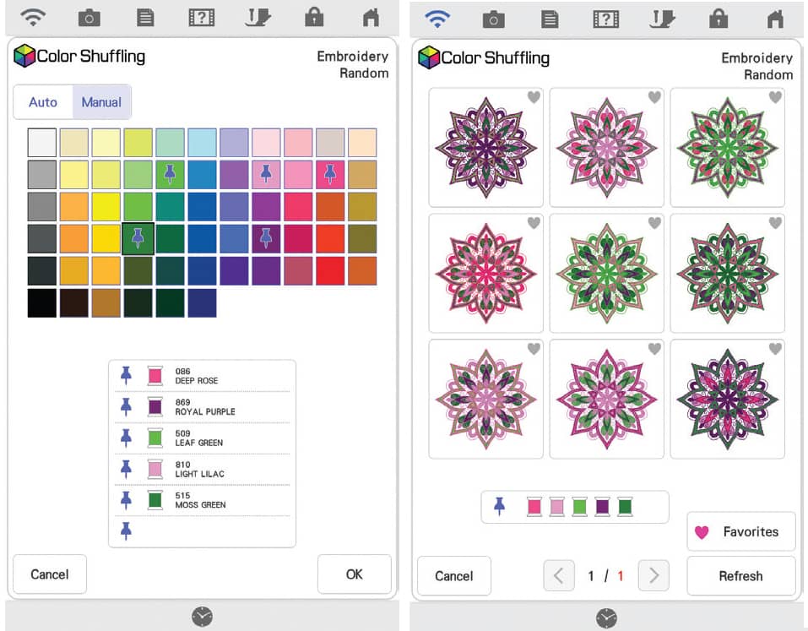Open the help question-mark icon on right screen

(606, 19)
